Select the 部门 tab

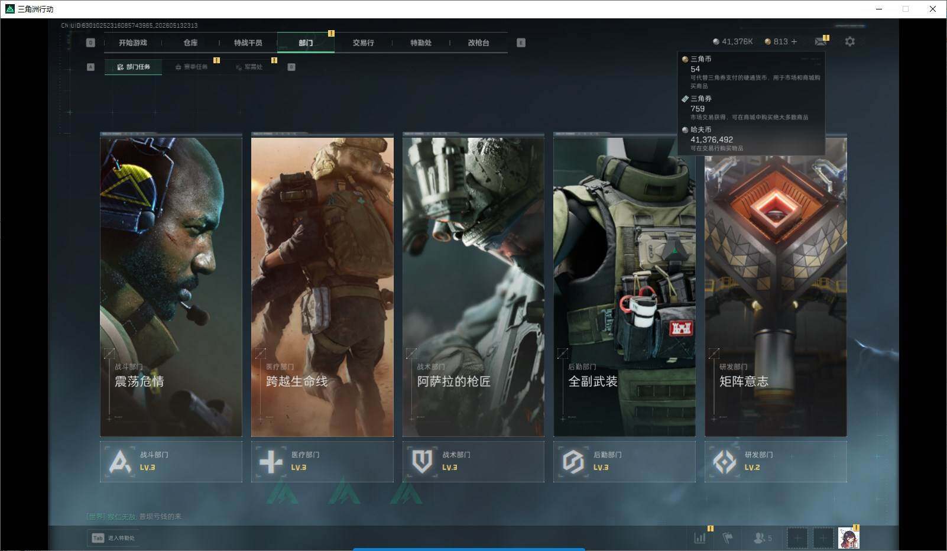(306, 43)
